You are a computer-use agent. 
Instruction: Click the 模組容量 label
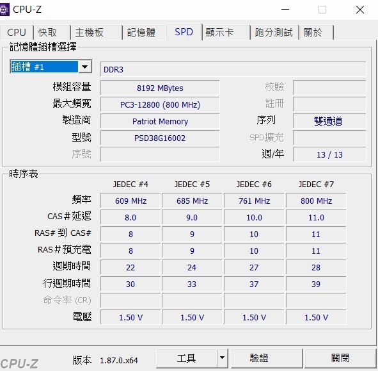tap(72, 87)
